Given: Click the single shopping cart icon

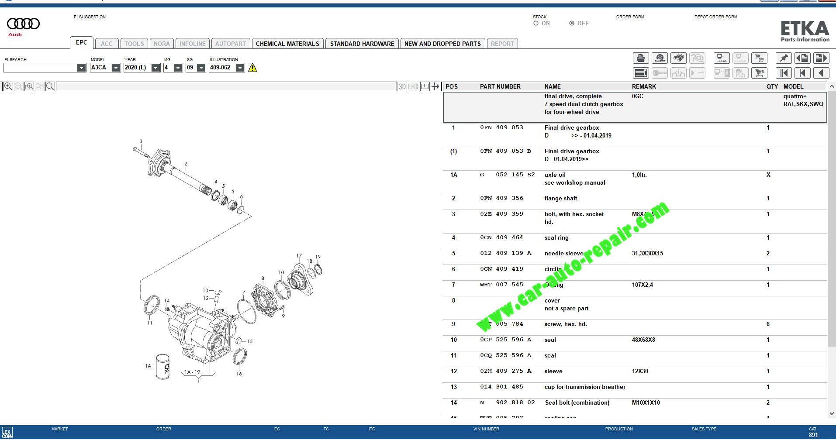Looking at the screenshot, I should pos(759,73).
